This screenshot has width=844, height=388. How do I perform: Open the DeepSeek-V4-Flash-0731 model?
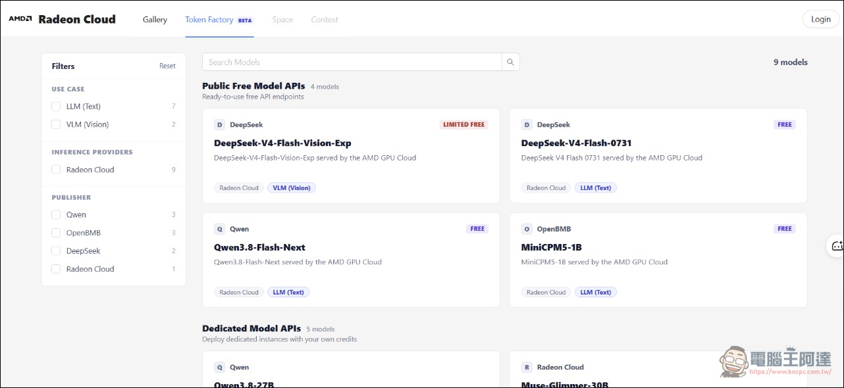click(577, 143)
